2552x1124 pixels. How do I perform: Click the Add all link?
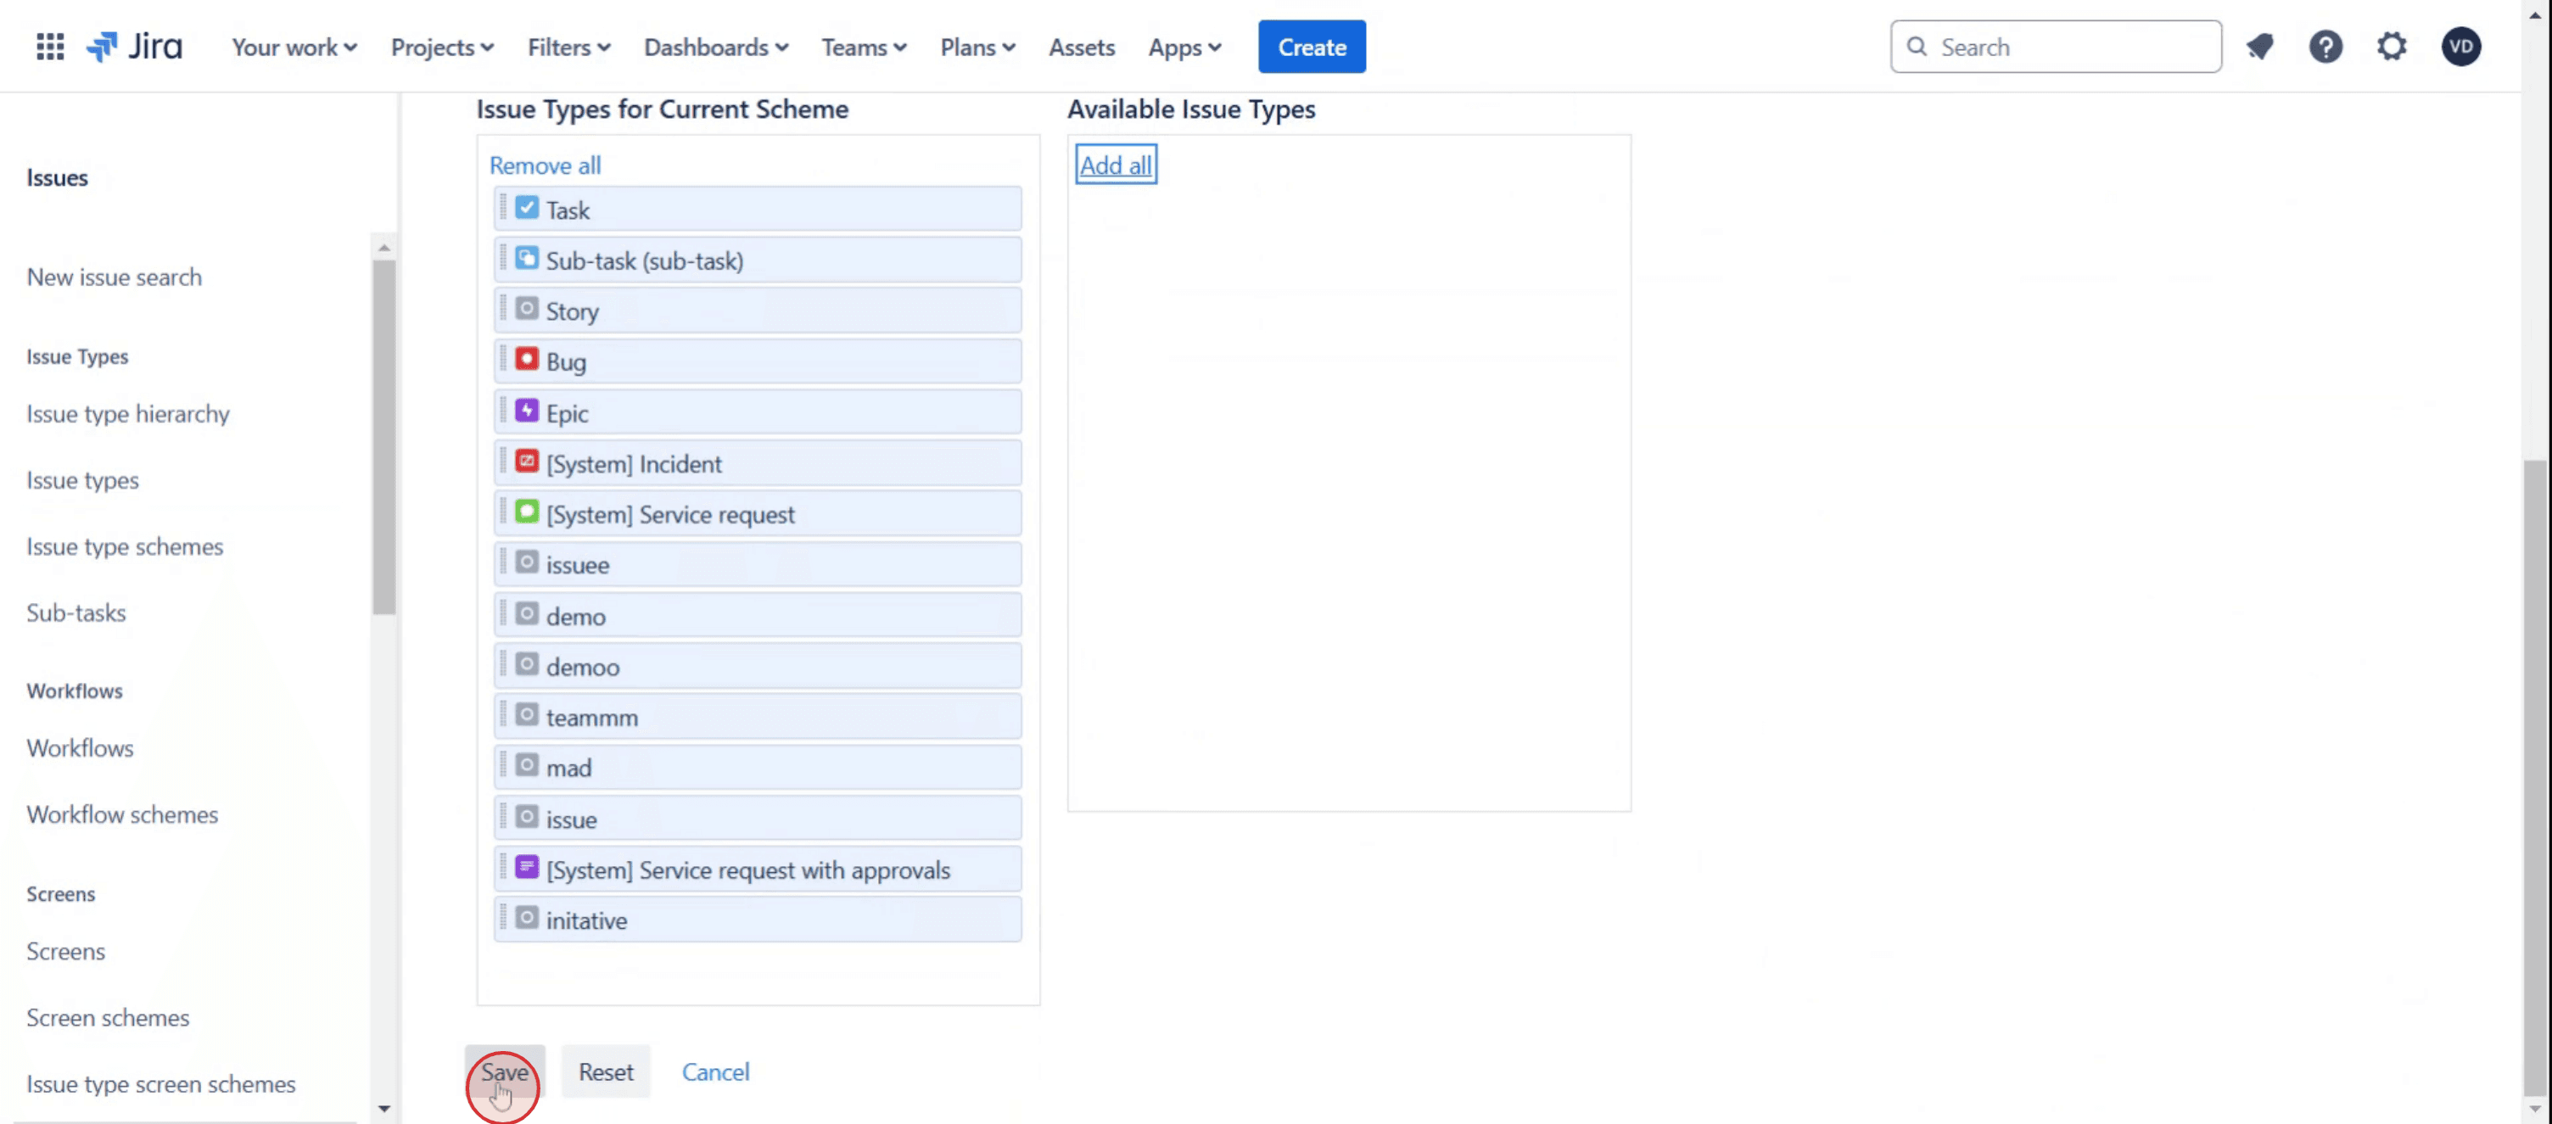[x=1116, y=165]
